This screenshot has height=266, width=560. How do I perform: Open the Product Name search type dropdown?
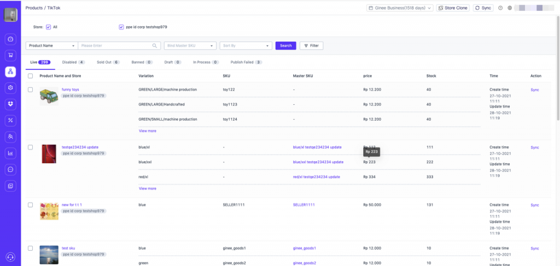point(52,46)
